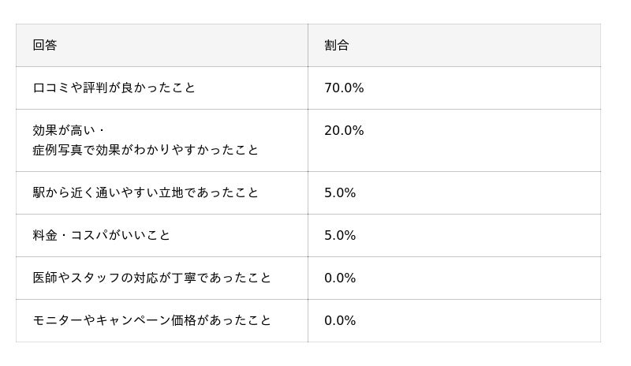Click the 5.0% beside 駅から近く row
631x366 pixels.
point(340,192)
